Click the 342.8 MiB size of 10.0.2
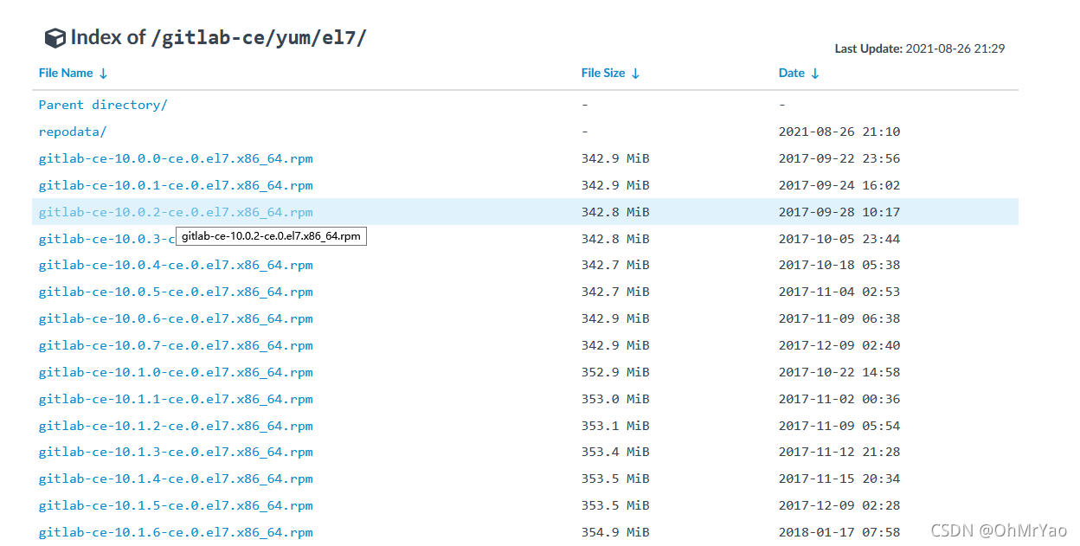This screenshot has height=546, width=1080. pos(615,212)
